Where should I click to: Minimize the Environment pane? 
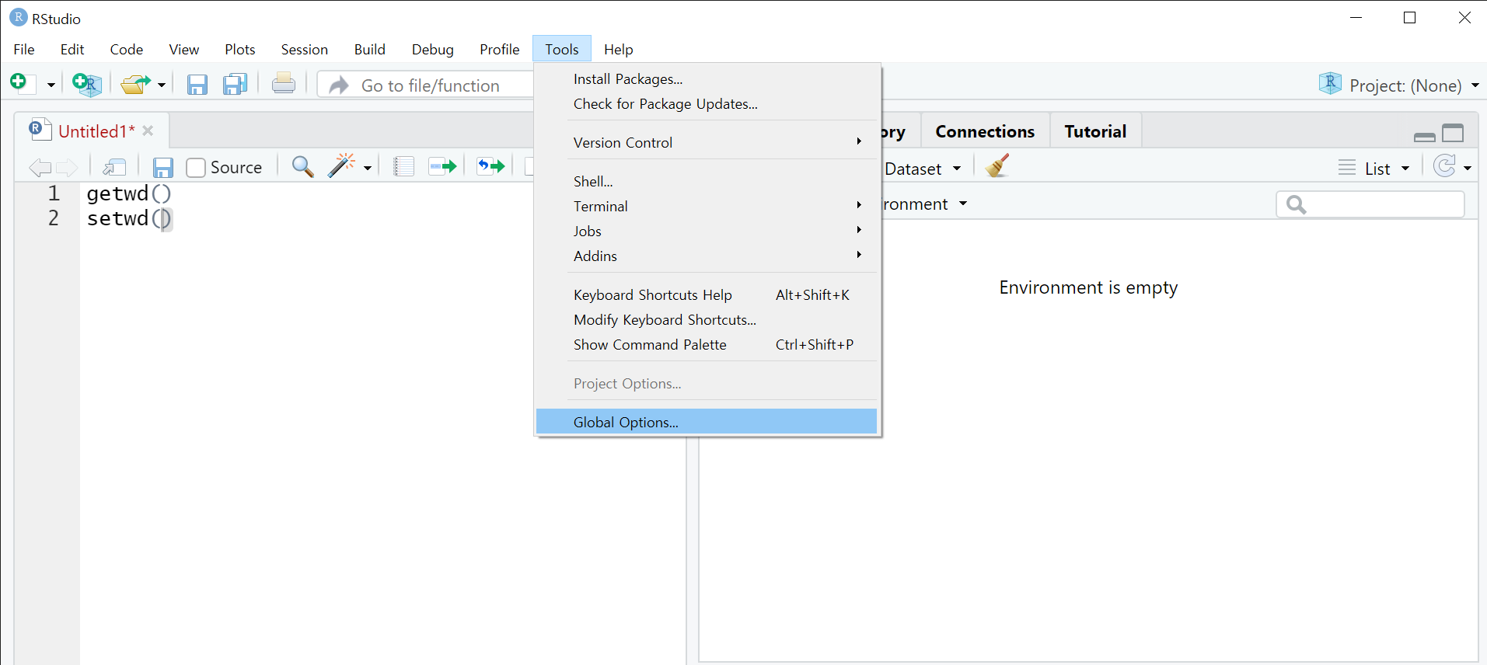1425,137
